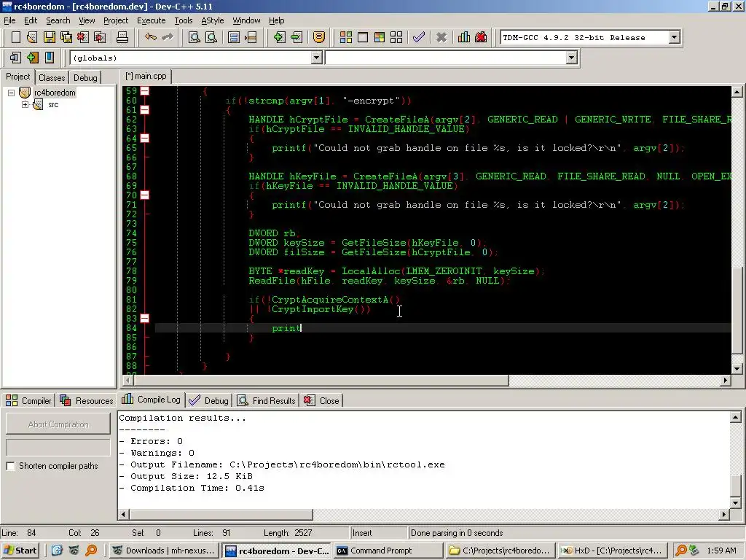746x560 pixels.
Task: Switch to the Compiler bottom tab
Action: click(28, 400)
